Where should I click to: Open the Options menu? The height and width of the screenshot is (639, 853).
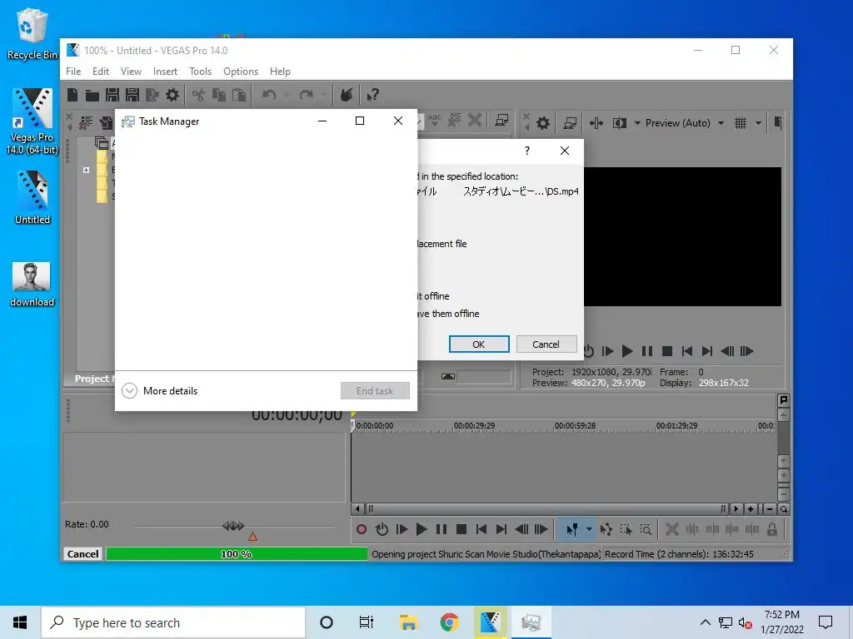241,72
